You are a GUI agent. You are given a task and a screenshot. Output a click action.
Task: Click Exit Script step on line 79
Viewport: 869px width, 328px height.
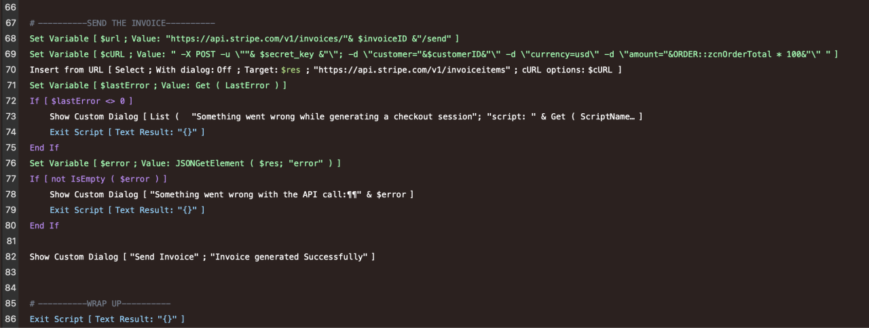(126, 210)
